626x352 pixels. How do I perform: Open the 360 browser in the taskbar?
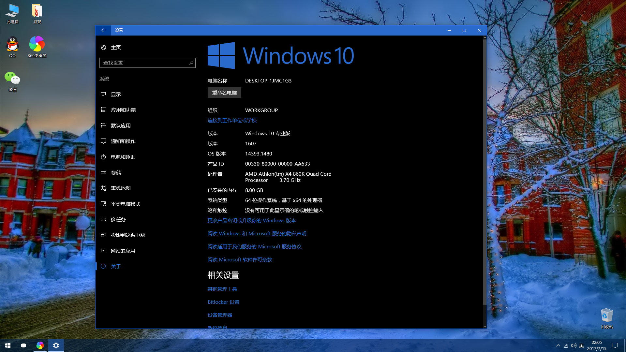tap(40, 345)
